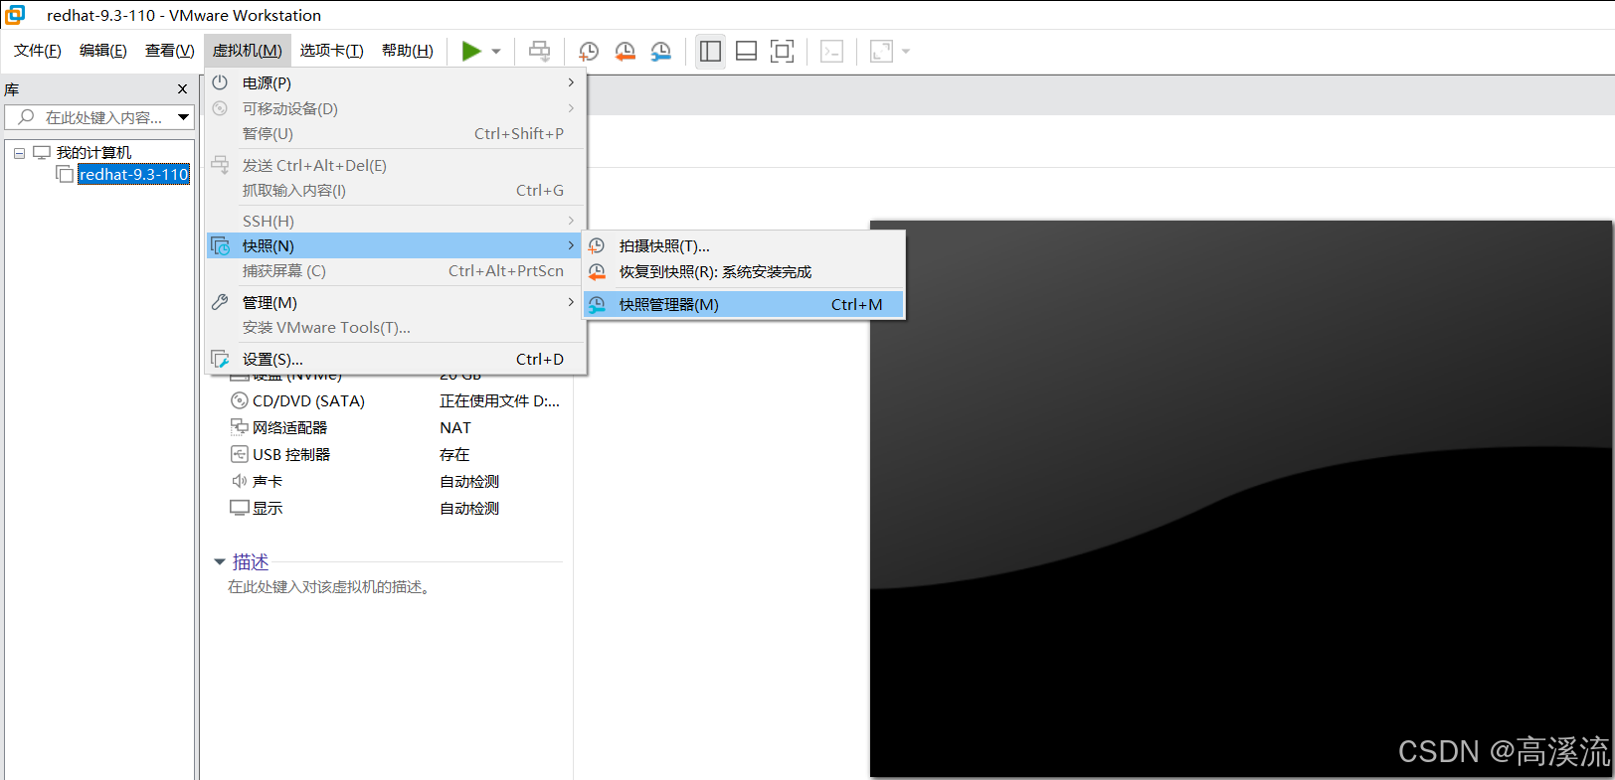Open the 选项卡(T) menu
Screen dimensions: 1615x780
coord(332,51)
